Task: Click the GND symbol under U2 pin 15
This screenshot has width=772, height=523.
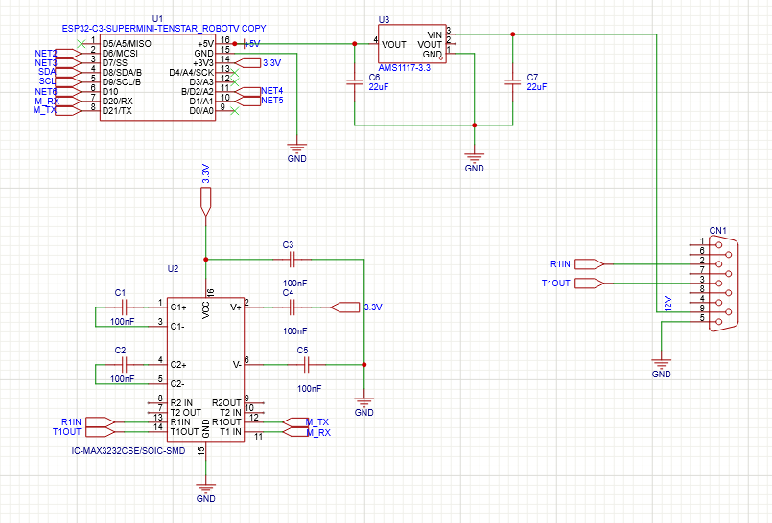Action: coord(205,489)
